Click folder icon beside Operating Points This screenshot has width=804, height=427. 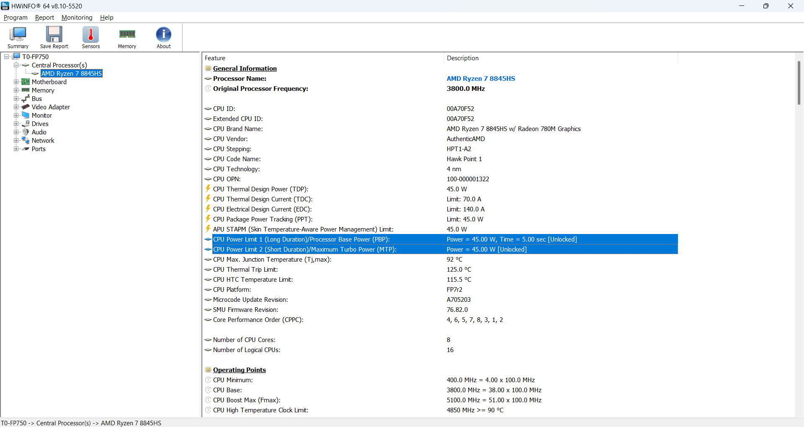[208, 370]
